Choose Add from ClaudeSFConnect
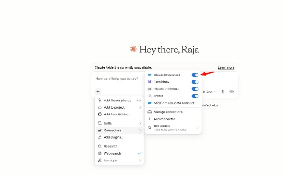The width and height of the screenshot is (284, 175). click(173, 103)
